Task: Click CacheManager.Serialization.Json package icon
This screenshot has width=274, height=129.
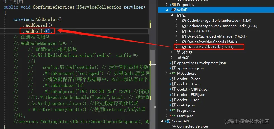Action: 184,21
